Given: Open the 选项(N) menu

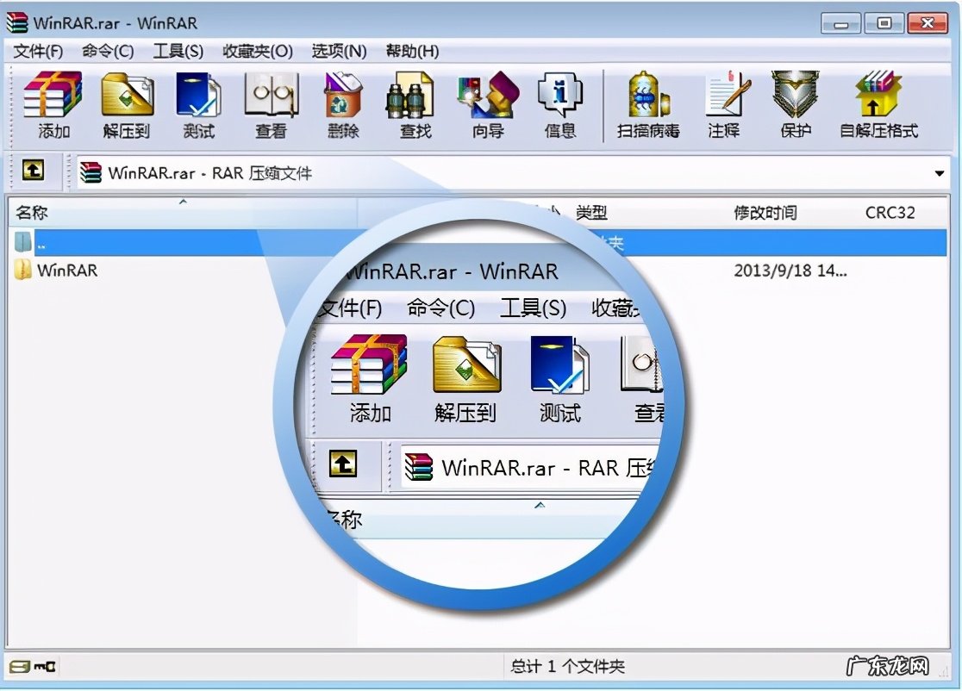Looking at the screenshot, I should pyautogui.click(x=340, y=52).
